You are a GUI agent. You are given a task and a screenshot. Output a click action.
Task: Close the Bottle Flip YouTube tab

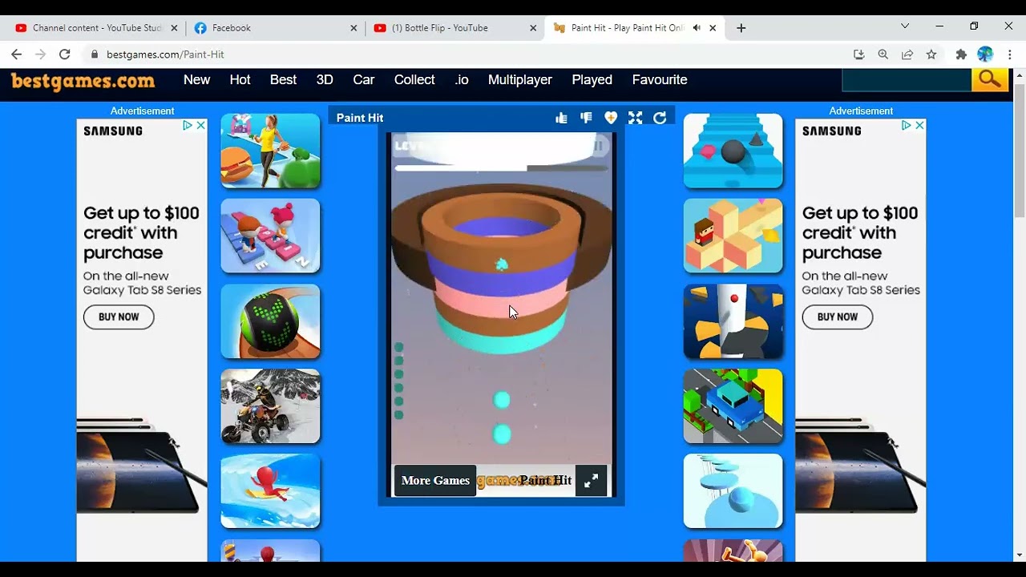533,28
